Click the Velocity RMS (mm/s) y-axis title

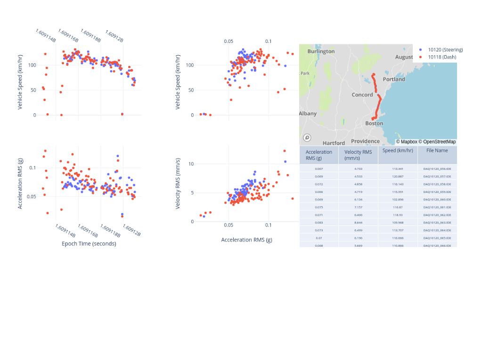click(x=178, y=183)
